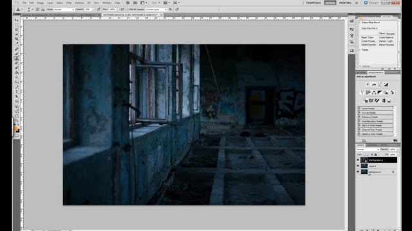
Task: Toggle Quick Mask mode
Action: (x=17, y=135)
